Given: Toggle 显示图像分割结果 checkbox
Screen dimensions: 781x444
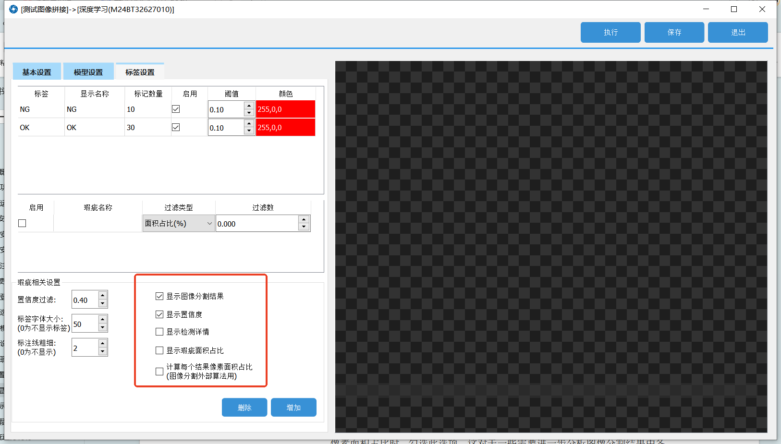Looking at the screenshot, I should (159, 296).
